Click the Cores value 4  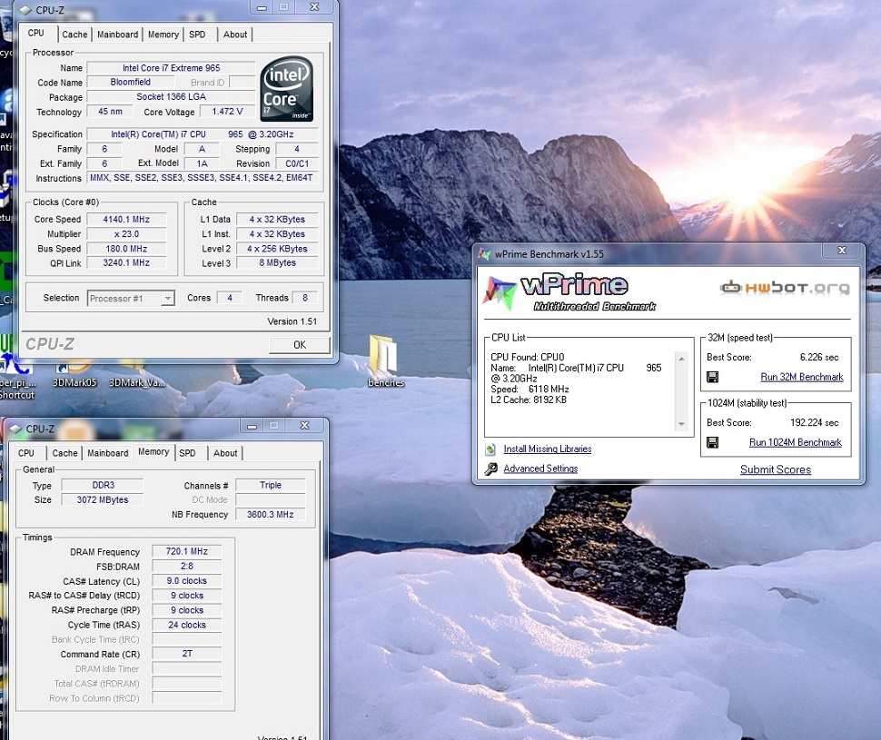click(230, 298)
